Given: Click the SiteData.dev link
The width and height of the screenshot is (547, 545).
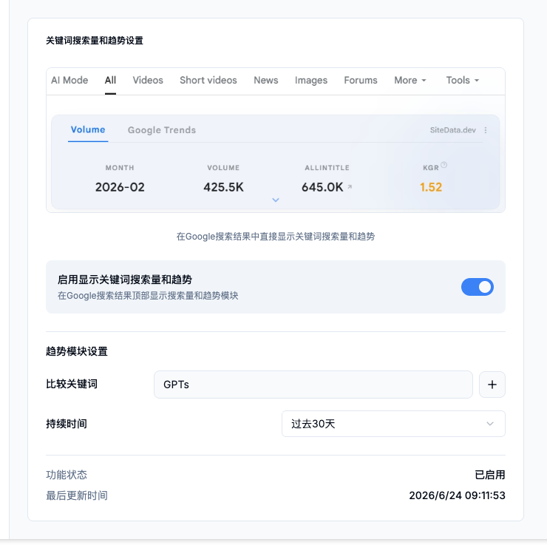Looking at the screenshot, I should [x=453, y=130].
